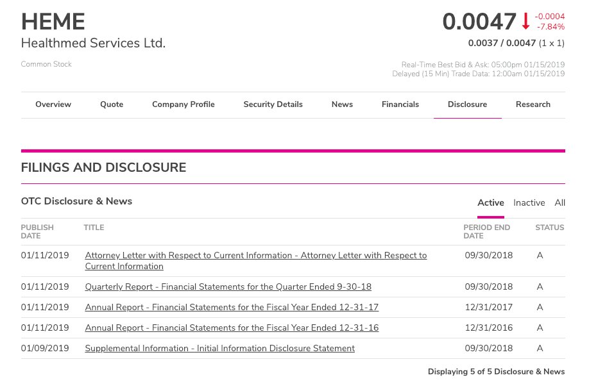This screenshot has width=589, height=382.
Task: Click the red down arrow price indicator
Action: click(525, 21)
